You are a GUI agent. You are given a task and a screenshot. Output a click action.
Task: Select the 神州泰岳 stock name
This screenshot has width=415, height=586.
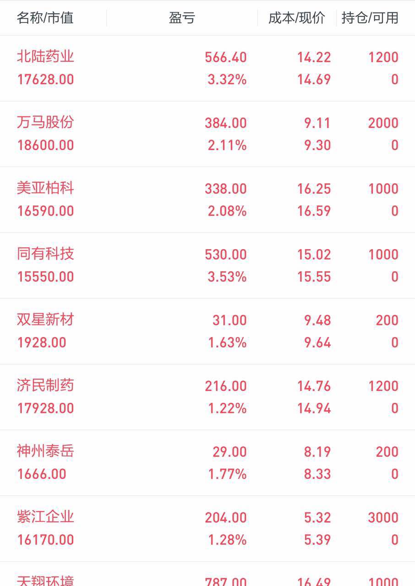[x=45, y=451]
